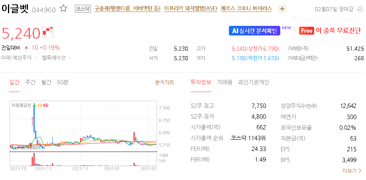Switch chart to 60분 tab
The image size is (366, 180).
[63, 82]
